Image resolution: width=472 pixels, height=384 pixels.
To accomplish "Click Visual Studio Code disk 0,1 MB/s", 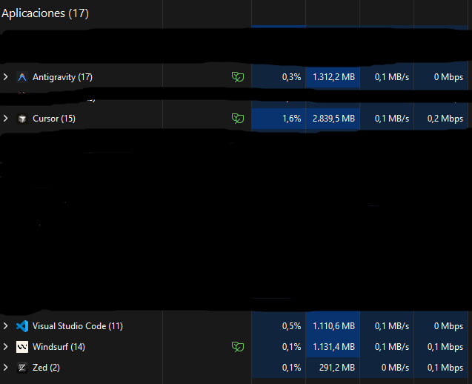I will point(392,326).
